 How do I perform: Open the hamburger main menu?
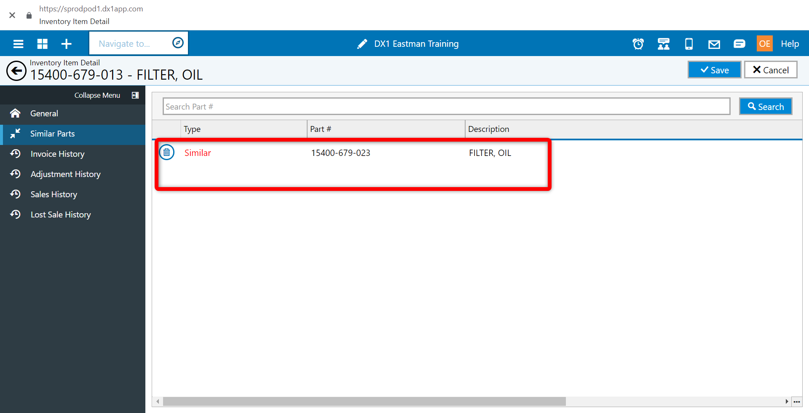tap(18, 44)
